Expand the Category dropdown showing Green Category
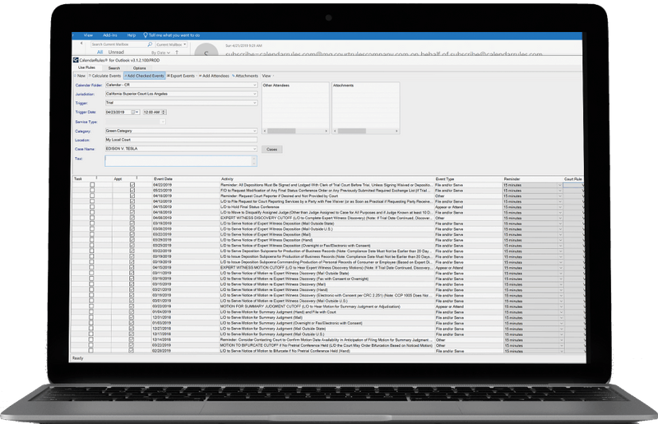This screenshot has width=658, height=424. click(256, 131)
